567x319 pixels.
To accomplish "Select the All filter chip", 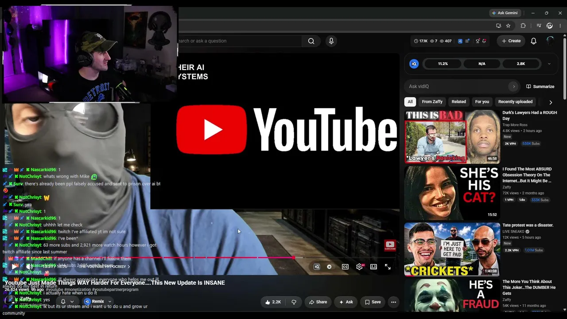I will click(410, 102).
